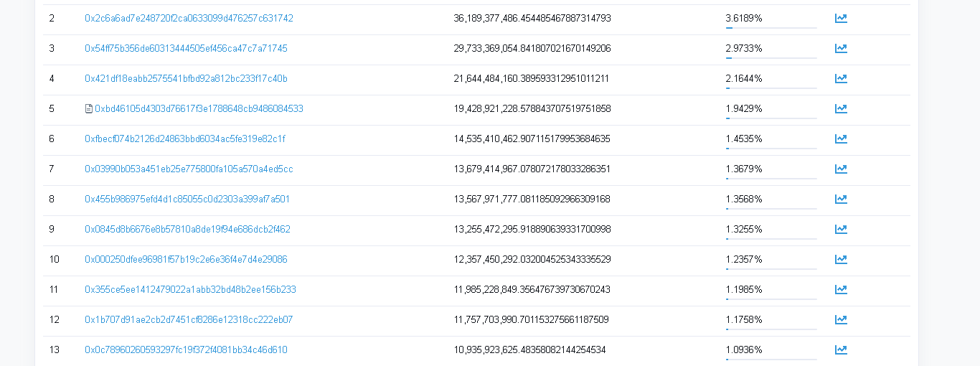The width and height of the screenshot is (980, 366).
Task: Show analytics chart icon for rank 11 holder
Action: click(x=841, y=290)
